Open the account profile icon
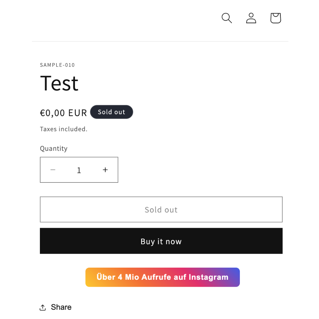Viewport: 319px width, 319px height. (x=251, y=18)
